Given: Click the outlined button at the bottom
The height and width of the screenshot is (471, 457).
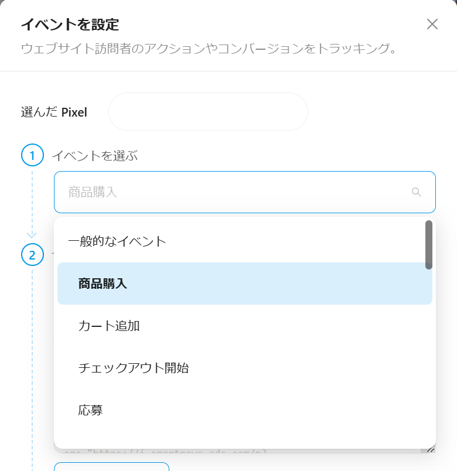Looking at the screenshot, I should 111,467.
